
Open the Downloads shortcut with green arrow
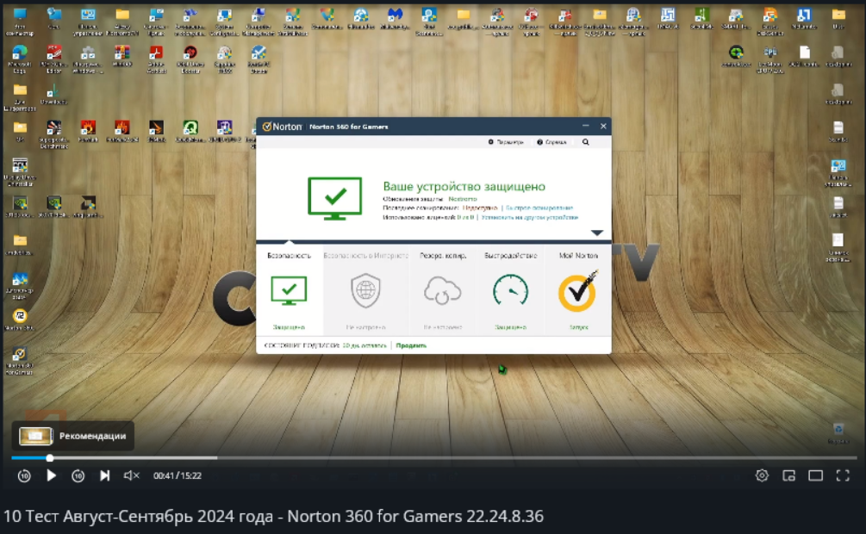(53, 95)
